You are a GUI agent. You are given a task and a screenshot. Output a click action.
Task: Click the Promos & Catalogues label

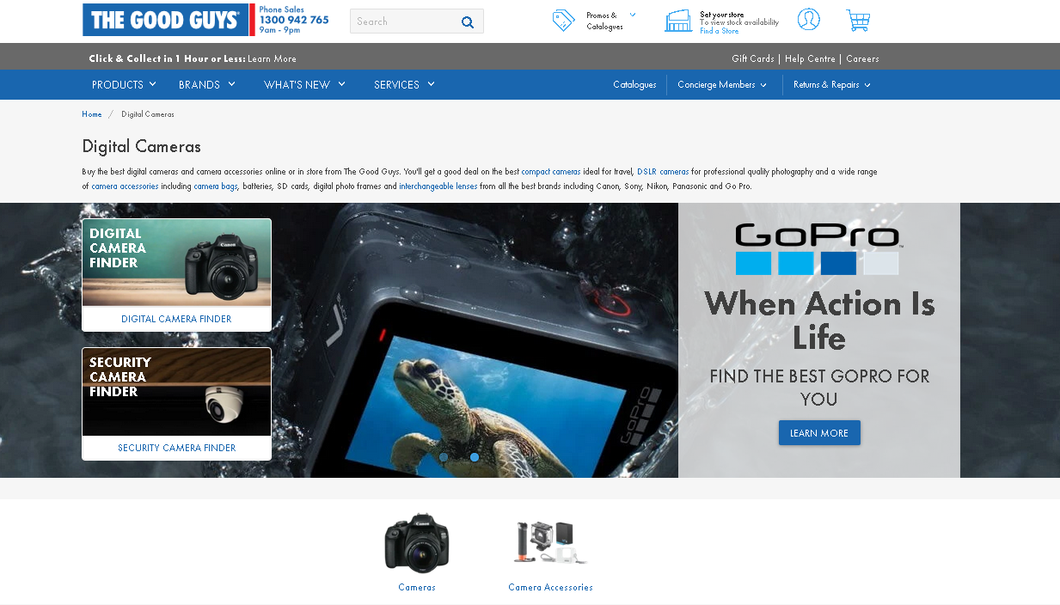605,21
